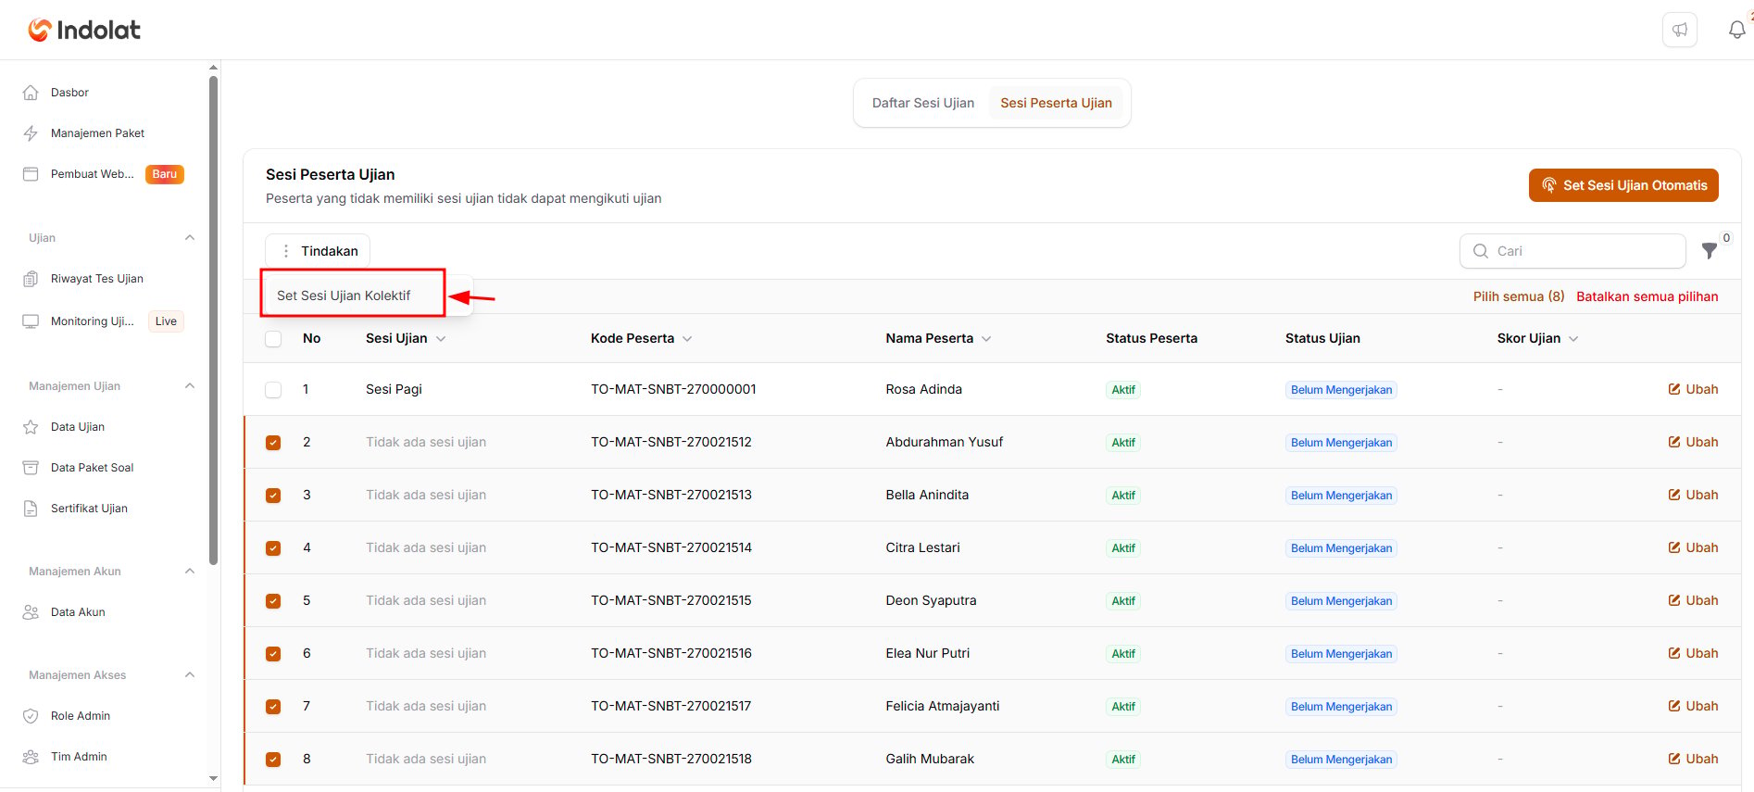Collapse the Manajemen Akses sidebar section

click(x=190, y=675)
